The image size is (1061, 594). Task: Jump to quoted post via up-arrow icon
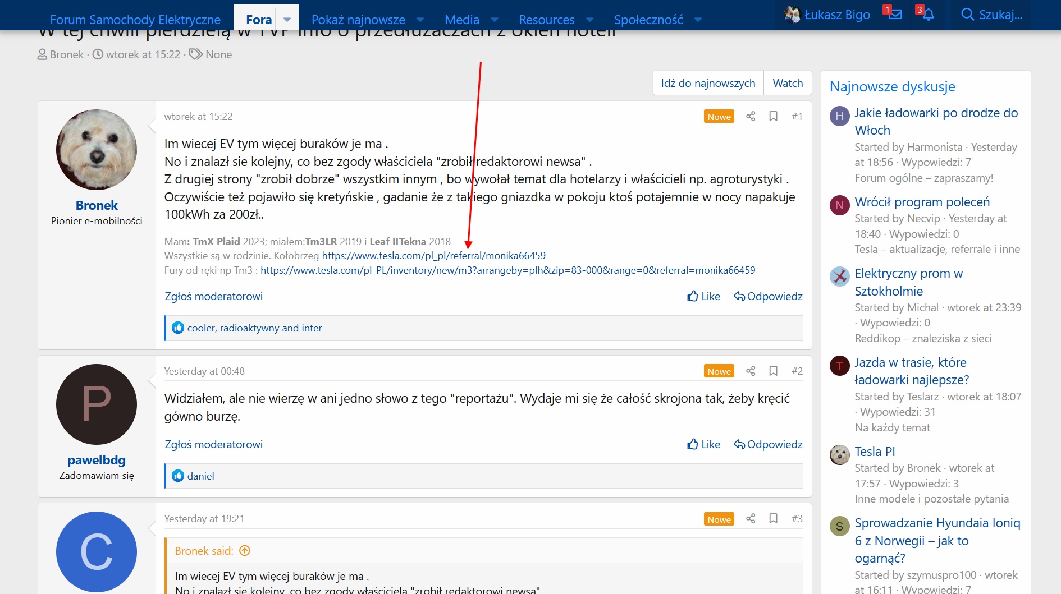[245, 551]
